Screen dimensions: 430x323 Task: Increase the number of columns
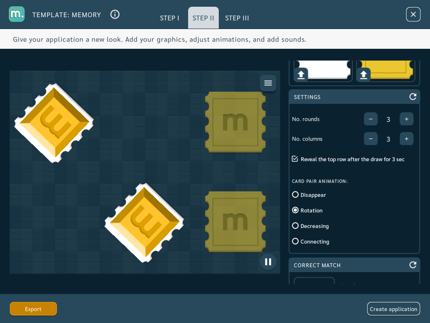[406, 139]
